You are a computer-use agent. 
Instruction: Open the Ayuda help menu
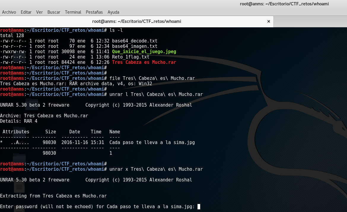[x=113, y=12]
